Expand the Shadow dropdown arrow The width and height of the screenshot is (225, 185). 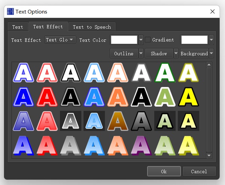click(x=176, y=53)
